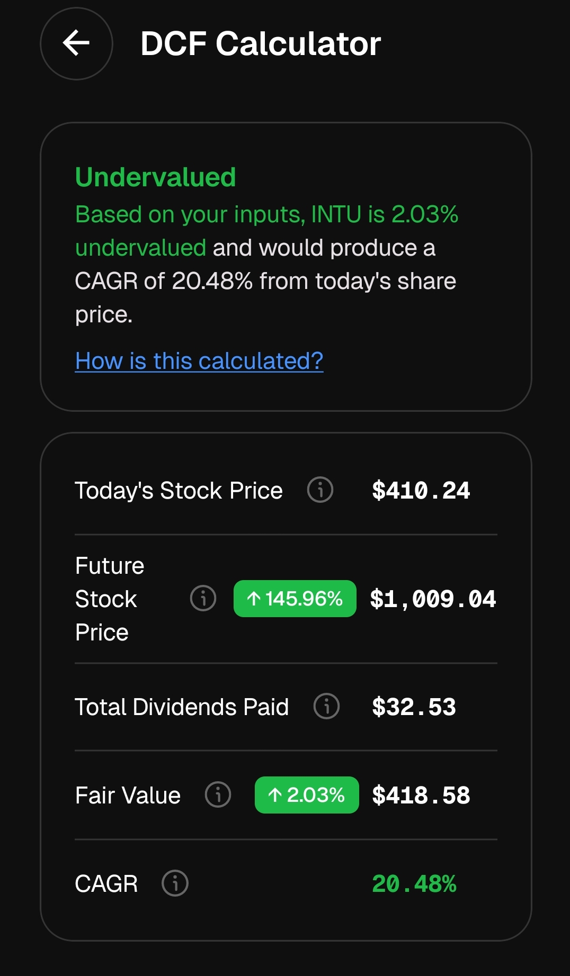View the Fair Value info icon
This screenshot has width=570, height=976.
(x=218, y=794)
